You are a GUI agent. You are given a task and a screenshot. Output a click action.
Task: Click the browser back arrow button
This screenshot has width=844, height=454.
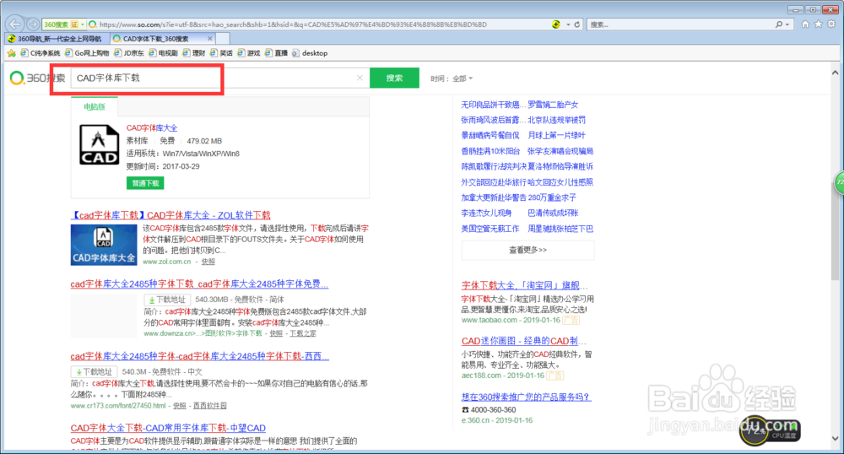[x=15, y=24]
